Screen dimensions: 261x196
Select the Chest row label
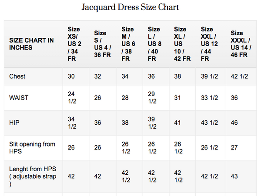[17, 76]
